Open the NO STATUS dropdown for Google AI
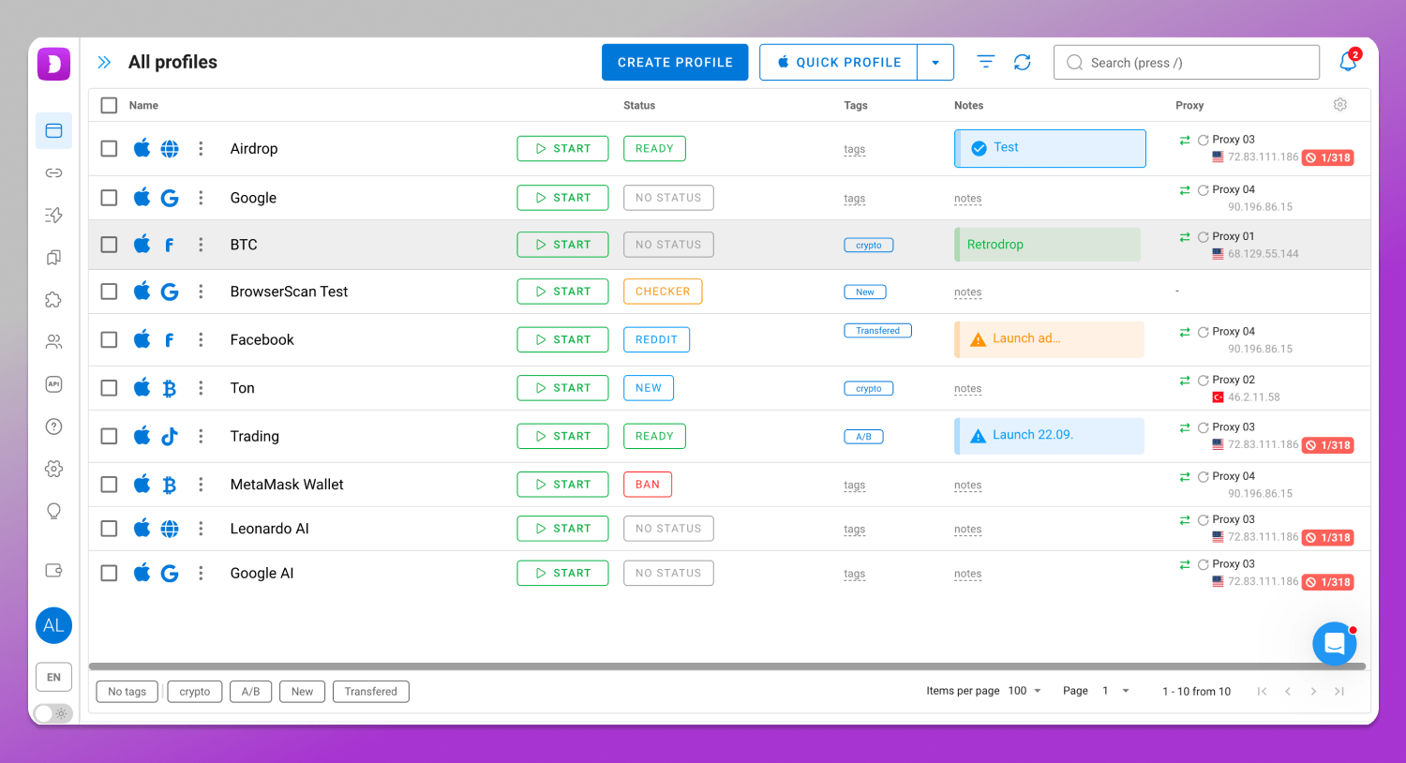Image resolution: width=1406 pixels, height=763 pixels. pos(668,573)
